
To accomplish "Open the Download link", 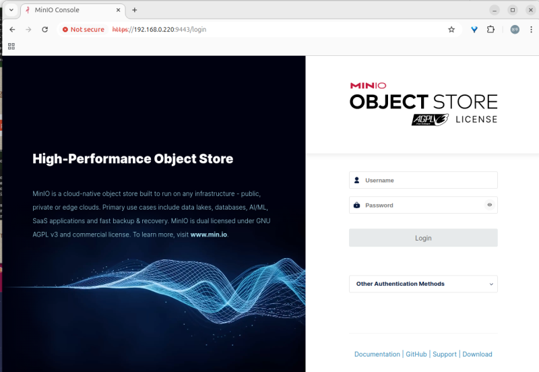I will point(477,354).
